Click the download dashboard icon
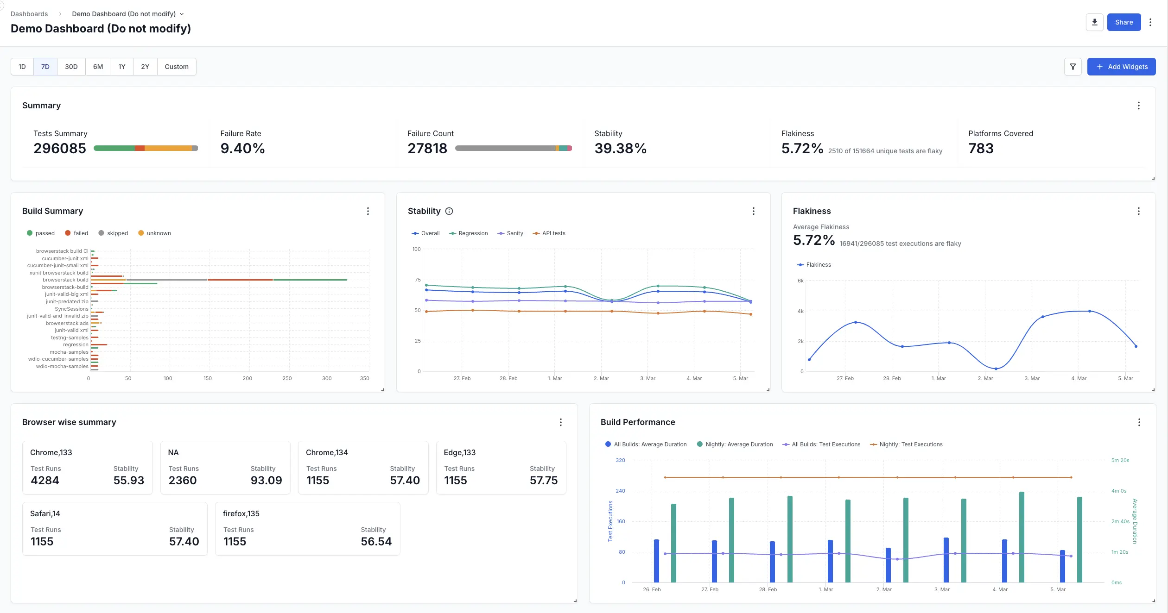The height and width of the screenshot is (613, 1168). [1094, 22]
